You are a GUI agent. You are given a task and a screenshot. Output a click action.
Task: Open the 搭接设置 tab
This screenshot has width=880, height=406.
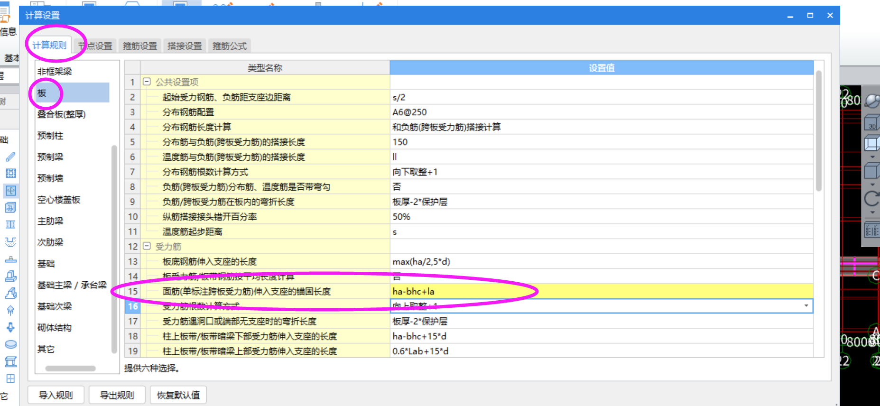click(185, 46)
